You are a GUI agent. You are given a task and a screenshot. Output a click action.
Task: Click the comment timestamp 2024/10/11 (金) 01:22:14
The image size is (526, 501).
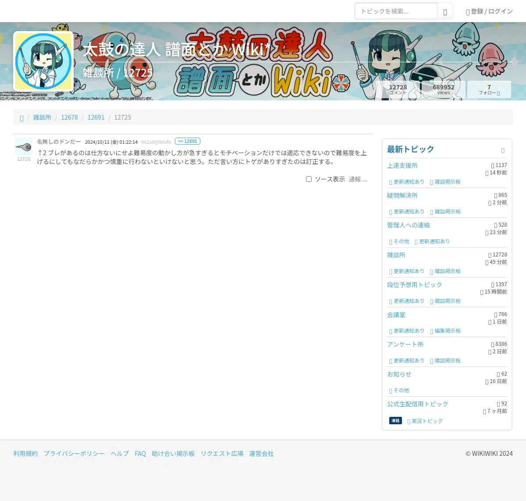pyautogui.click(x=111, y=142)
